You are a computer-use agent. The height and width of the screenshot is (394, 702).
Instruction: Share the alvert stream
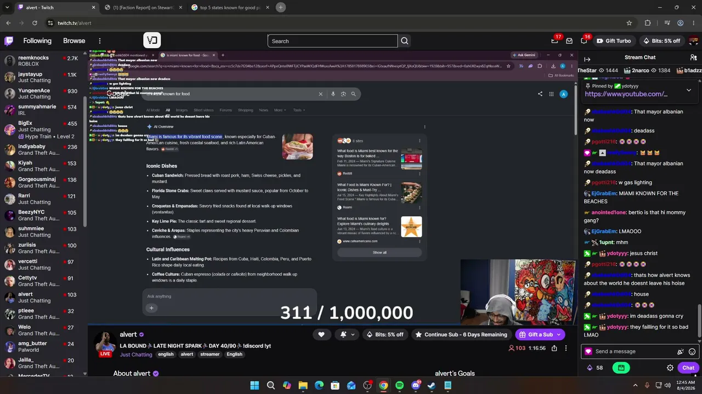[x=554, y=348]
